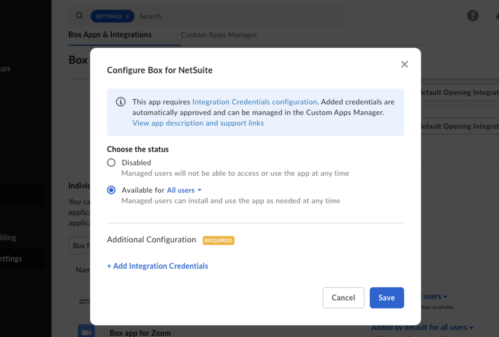This screenshot has width=499, height=337.
Task: Expand the Added by default for all users dropdown
Action: pyautogui.click(x=422, y=327)
